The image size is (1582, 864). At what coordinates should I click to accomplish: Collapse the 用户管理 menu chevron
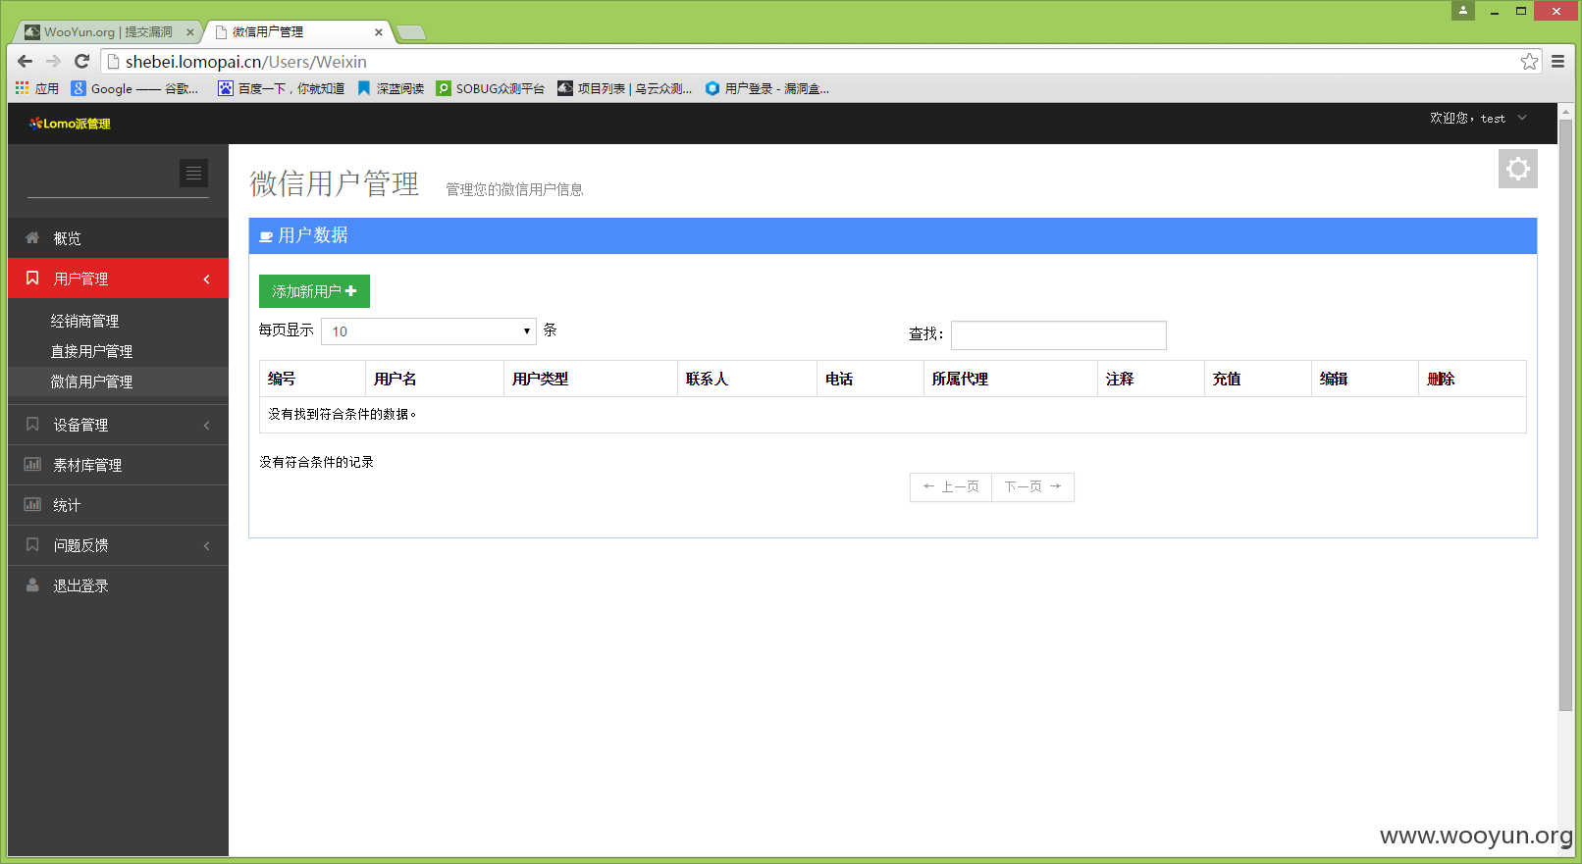(206, 280)
